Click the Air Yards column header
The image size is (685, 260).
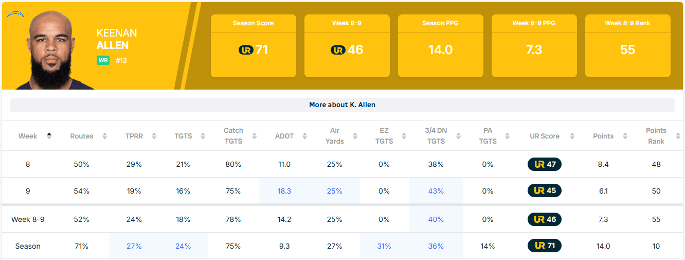click(334, 136)
